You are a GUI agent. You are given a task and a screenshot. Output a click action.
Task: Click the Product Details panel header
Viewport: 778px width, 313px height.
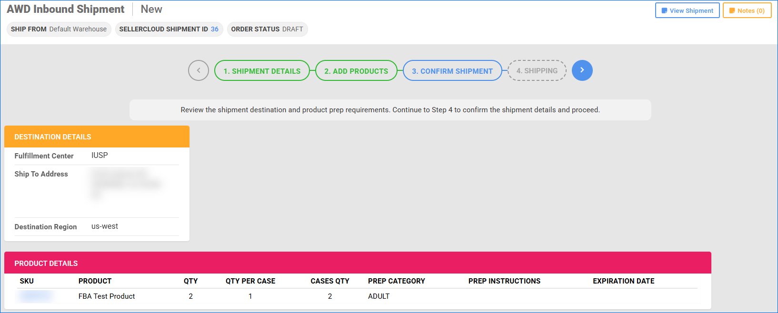pos(357,263)
